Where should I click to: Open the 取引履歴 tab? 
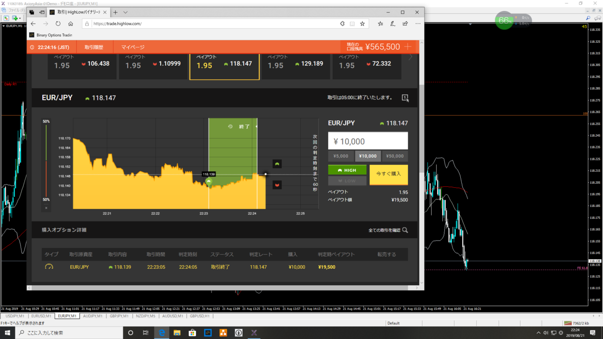[x=94, y=47]
